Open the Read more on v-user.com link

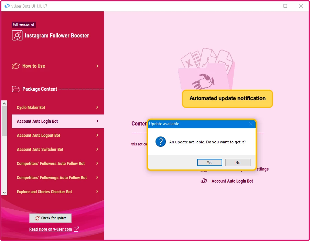click(x=51, y=229)
